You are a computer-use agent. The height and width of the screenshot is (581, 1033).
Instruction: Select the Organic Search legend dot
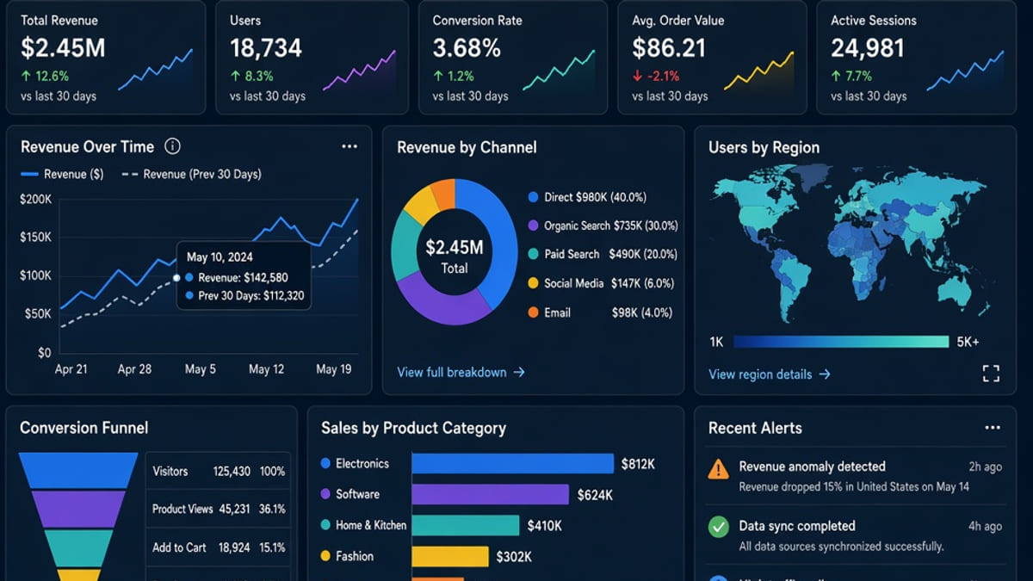click(533, 226)
